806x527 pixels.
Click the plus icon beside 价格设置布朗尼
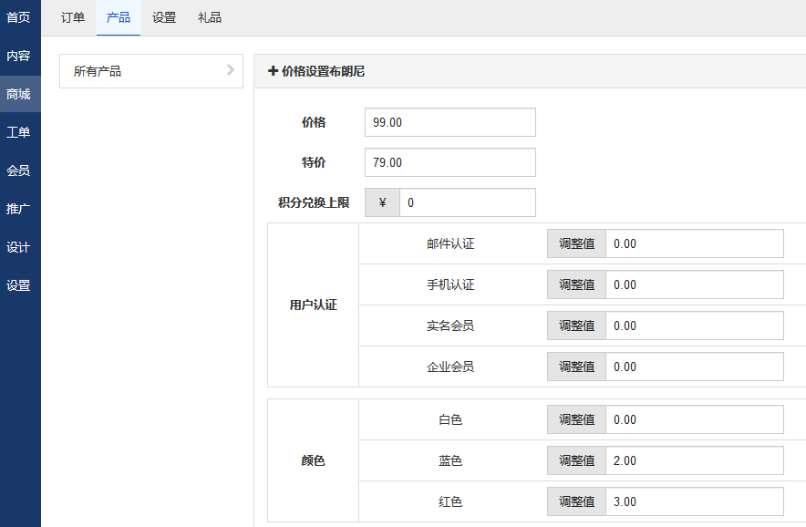(x=273, y=71)
